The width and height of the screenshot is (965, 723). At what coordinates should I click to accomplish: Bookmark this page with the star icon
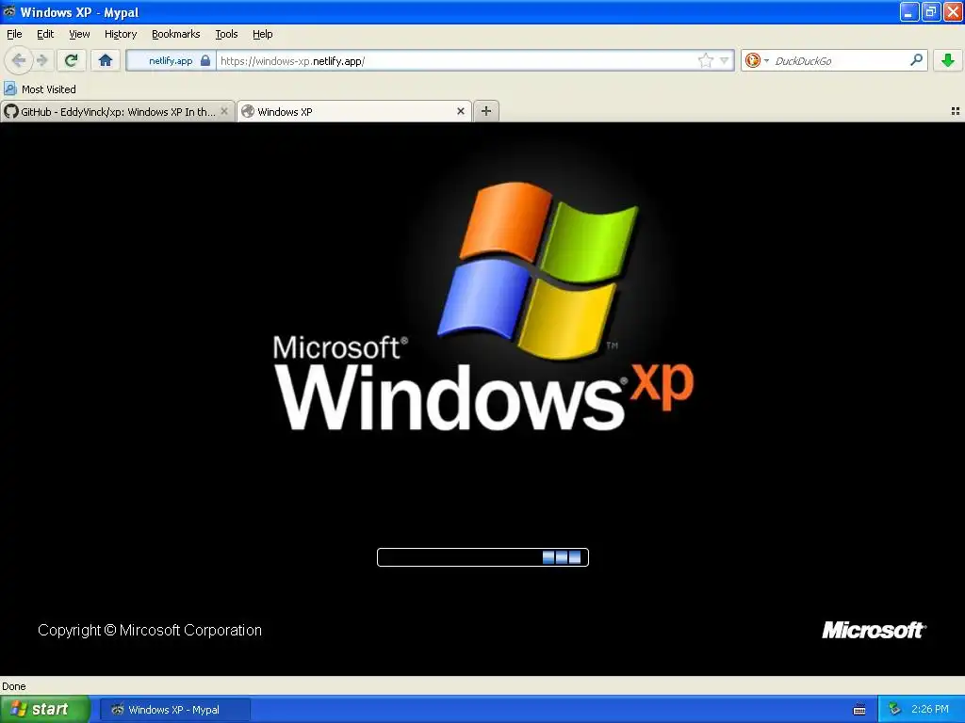[x=705, y=60]
